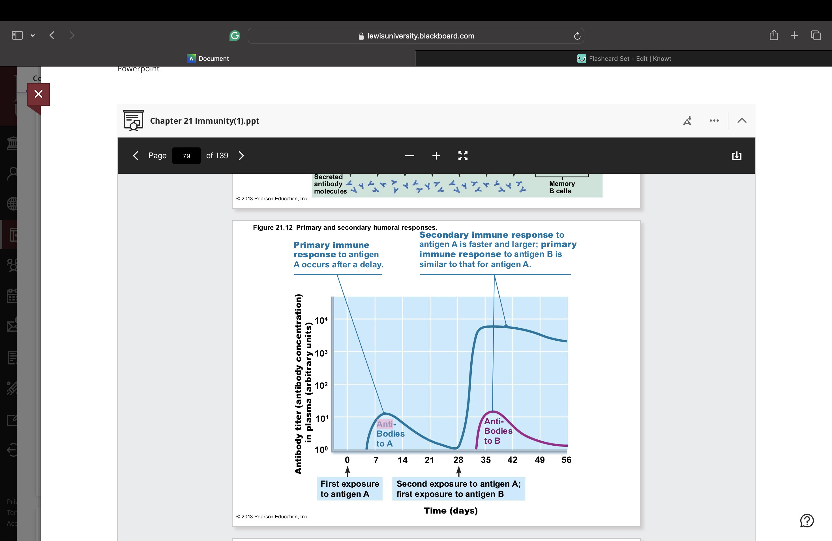The width and height of the screenshot is (832, 541).
Task: Open the external link sidebar icon
Action: [12, 420]
